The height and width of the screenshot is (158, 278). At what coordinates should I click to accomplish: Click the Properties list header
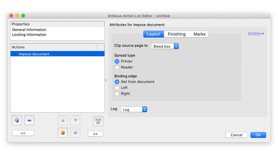coord(57,24)
